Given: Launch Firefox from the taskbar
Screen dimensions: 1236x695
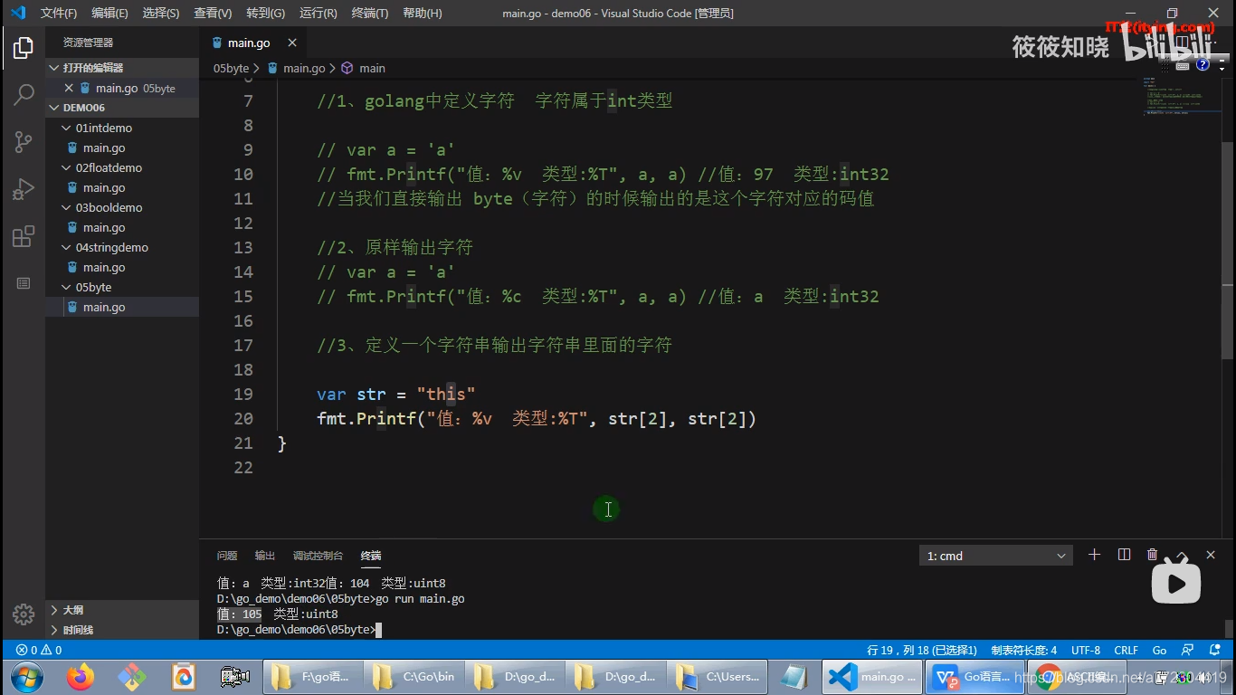Looking at the screenshot, I should tap(81, 676).
